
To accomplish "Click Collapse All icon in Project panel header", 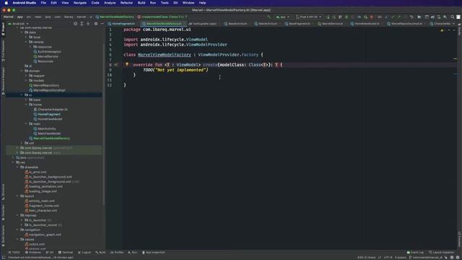I will (88, 24).
